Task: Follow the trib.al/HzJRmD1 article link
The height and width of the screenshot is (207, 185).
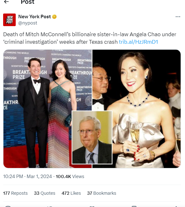Action: pyautogui.click(x=138, y=42)
